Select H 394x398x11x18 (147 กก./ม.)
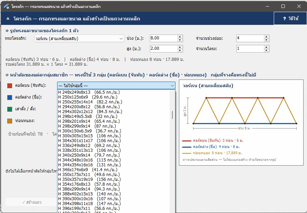307x213 pixels. tap(114, 204)
